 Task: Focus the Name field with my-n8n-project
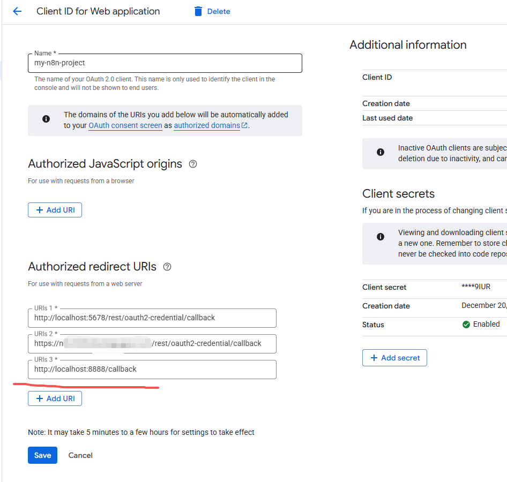click(x=165, y=63)
